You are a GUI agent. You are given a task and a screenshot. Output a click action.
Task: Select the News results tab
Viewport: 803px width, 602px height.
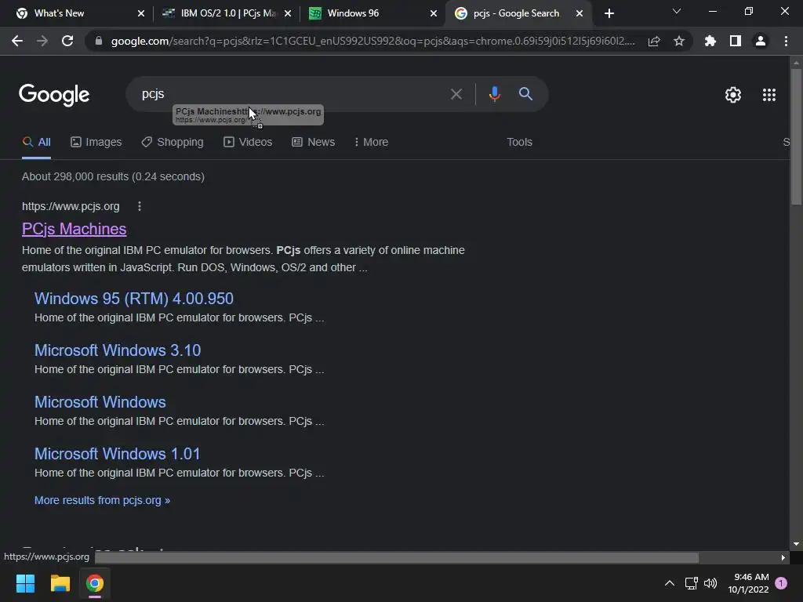pyautogui.click(x=314, y=143)
